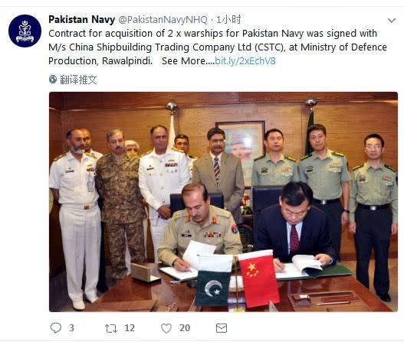Enlarge the contract signing photo
The height and width of the screenshot is (348, 404).
(x=223, y=202)
